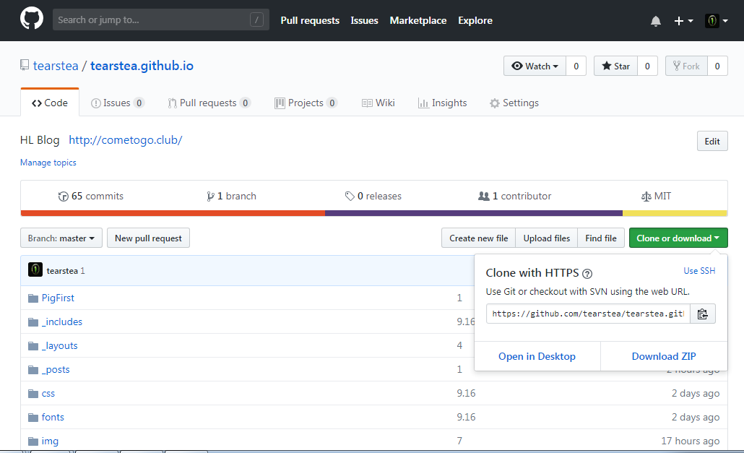Screen dimensions: 744x453
Task: Open Marketplace in top navigation
Action: (x=418, y=20)
